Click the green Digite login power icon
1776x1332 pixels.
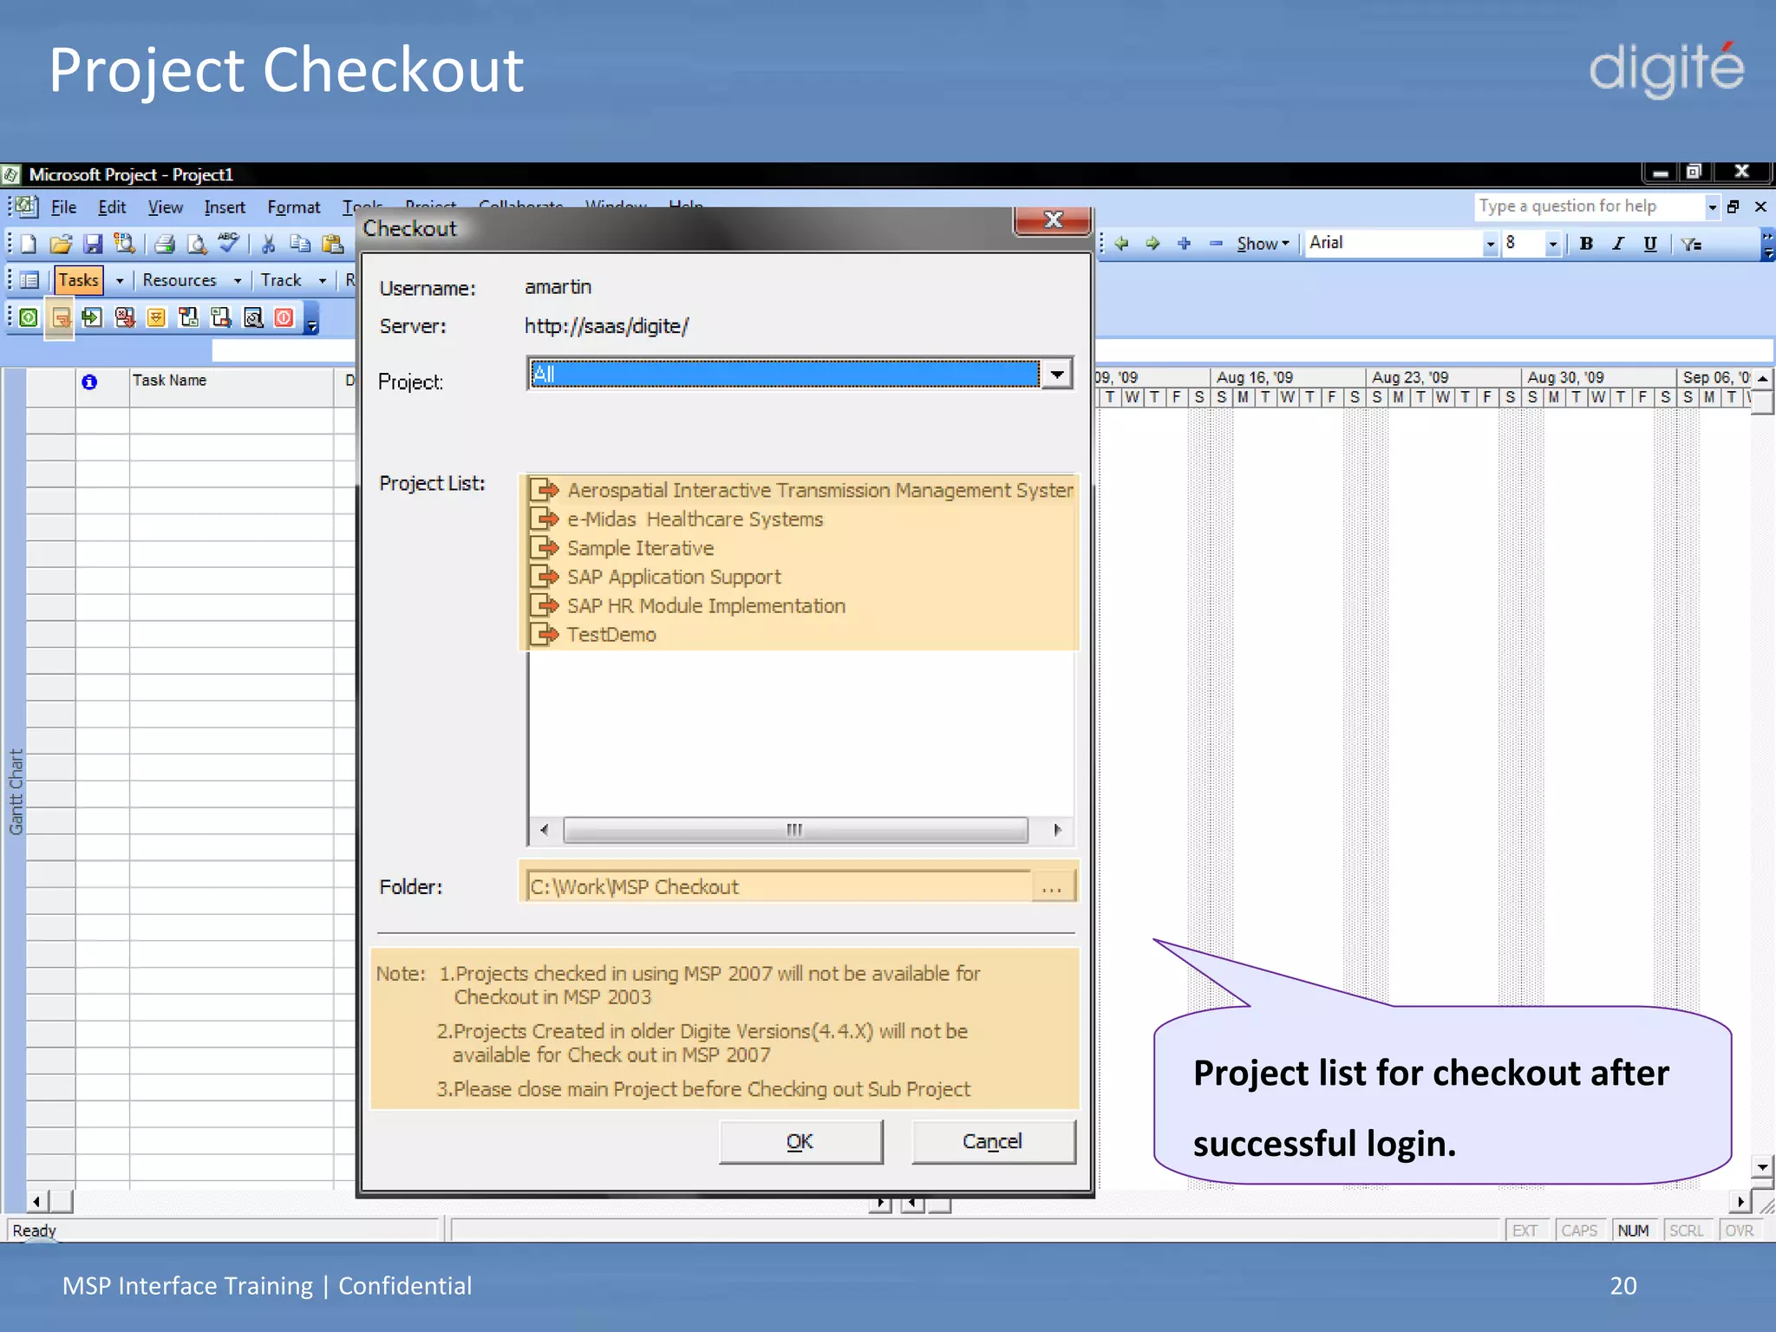(x=29, y=317)
